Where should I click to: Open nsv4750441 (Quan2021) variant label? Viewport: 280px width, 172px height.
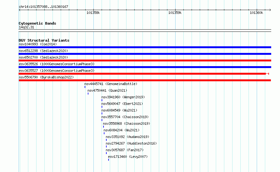pos(107,90)
